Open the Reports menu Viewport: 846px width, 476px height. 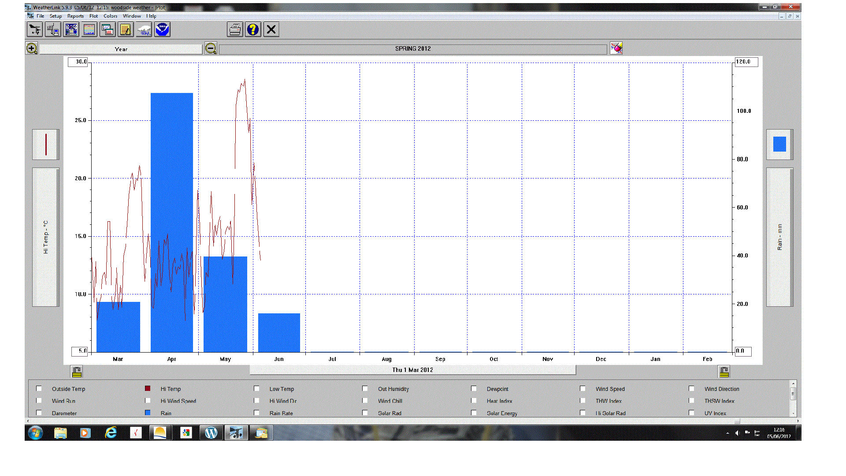coord(75,16)
